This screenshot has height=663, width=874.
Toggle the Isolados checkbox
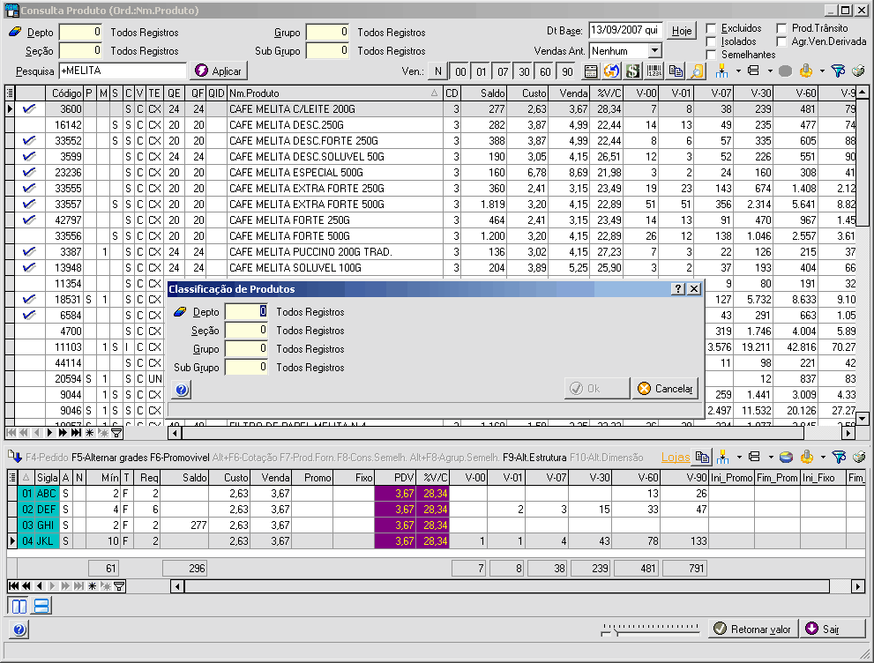711,41
